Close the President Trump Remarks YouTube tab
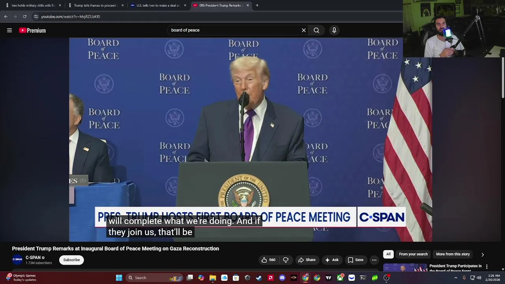 (248, 6)
